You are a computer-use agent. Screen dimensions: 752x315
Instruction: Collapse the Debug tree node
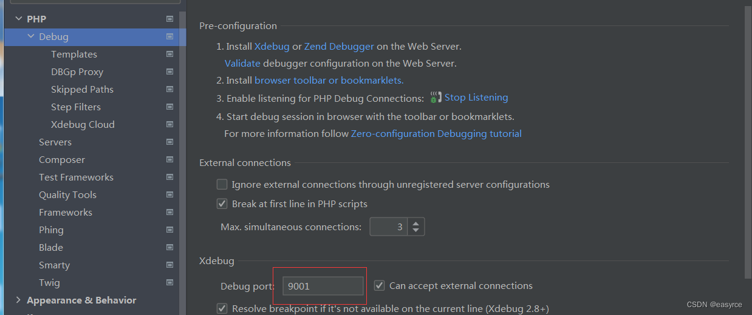pyautogui.click(x=31, y=37)
